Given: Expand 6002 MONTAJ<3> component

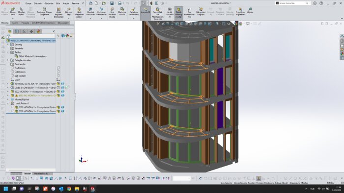Looking at the screenshot, I should point(12,111).
